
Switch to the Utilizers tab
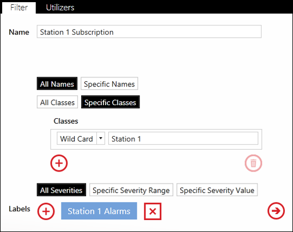coord(60,8)
